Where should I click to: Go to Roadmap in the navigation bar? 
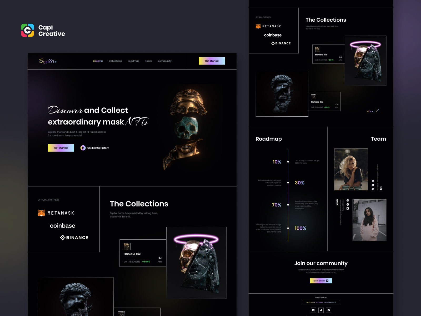coord(133,61)
